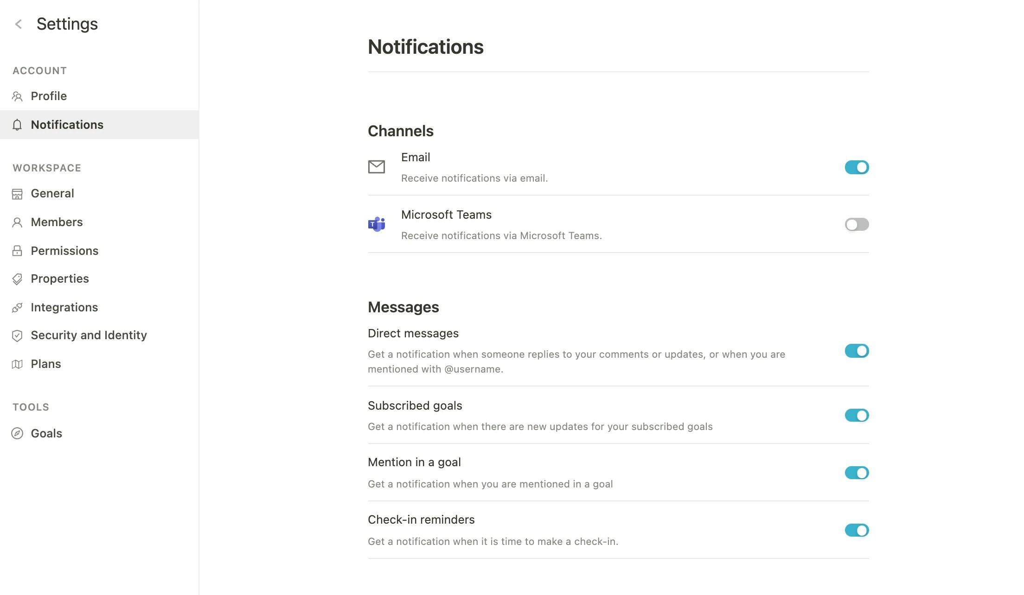Click the back arrow next to Settings
The width and height of the screenshot is (1024, 595).
pyautogui.click(x=19, y=24)
